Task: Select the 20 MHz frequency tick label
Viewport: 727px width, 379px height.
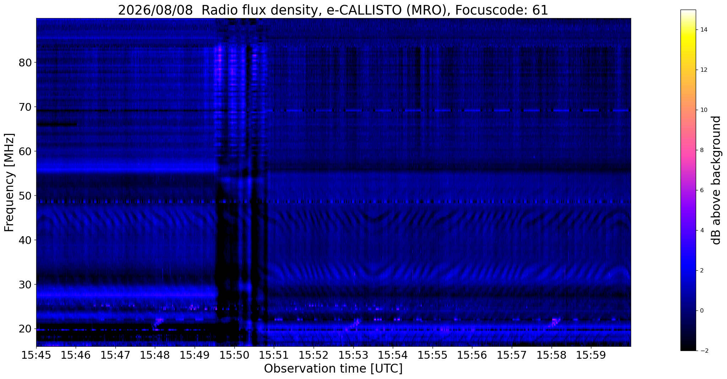Action: click(25, 329)
